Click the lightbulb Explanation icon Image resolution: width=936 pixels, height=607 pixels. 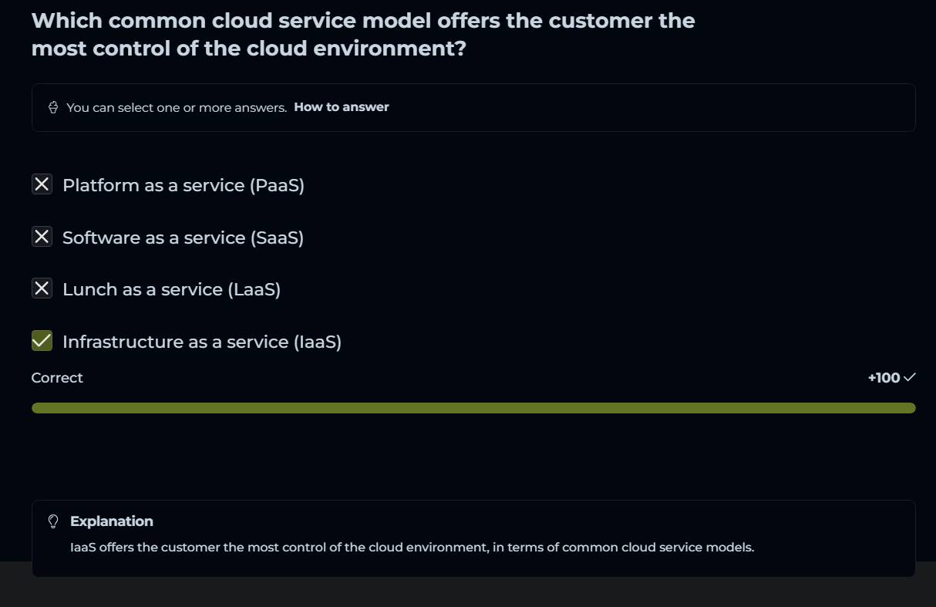click(53, 521)
